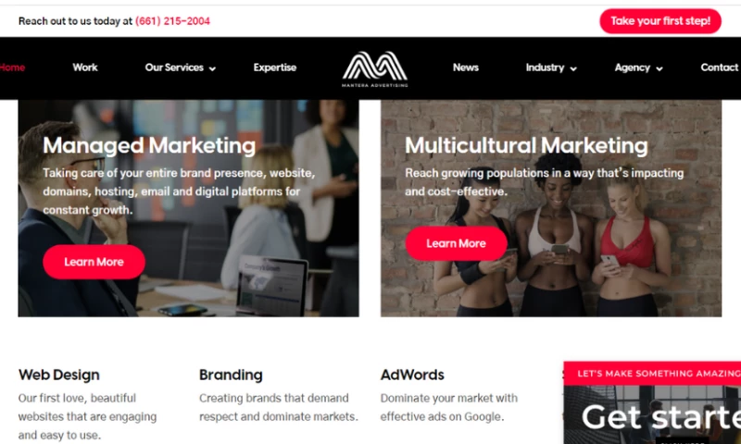Image resolution: width=741 pixels, height=444 pixels.
Task: Open the Managed Marketing heading
Action: coord(149,145)
